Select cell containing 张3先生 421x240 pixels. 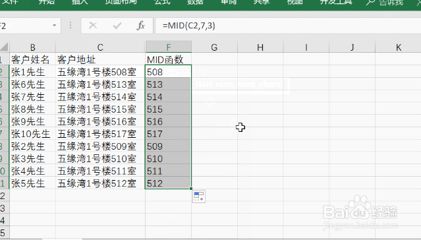(x=32, y=158)
